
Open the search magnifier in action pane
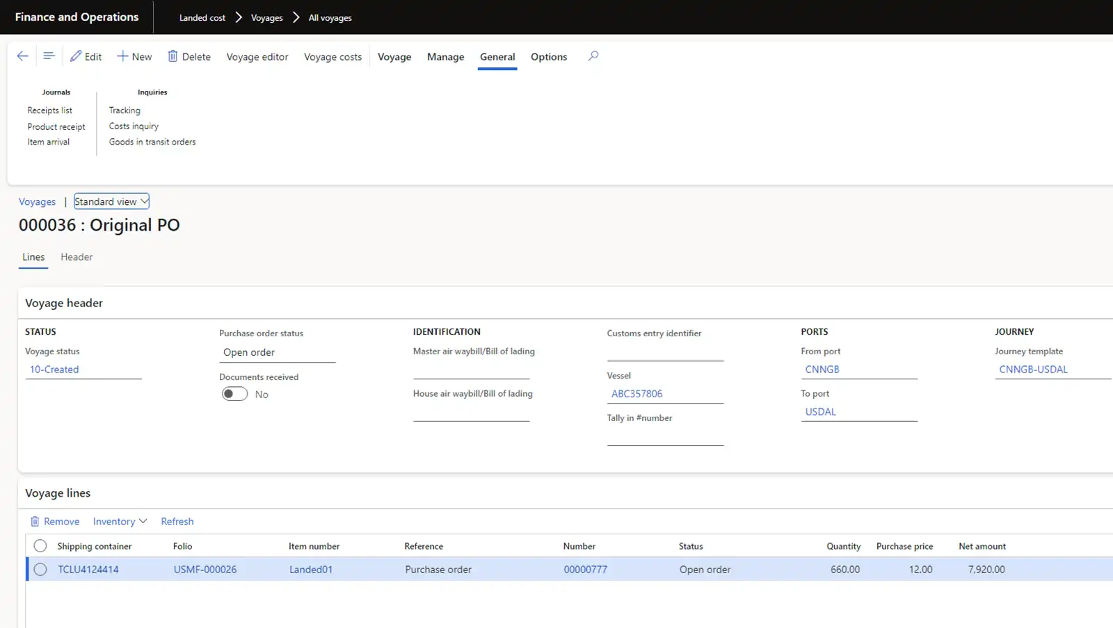(x=593, y=56)
